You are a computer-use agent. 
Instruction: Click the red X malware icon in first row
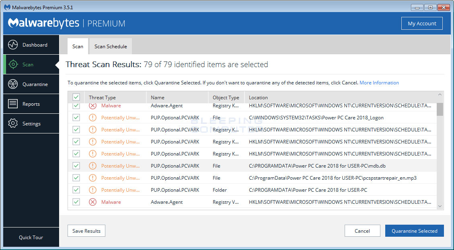[93, 106]
